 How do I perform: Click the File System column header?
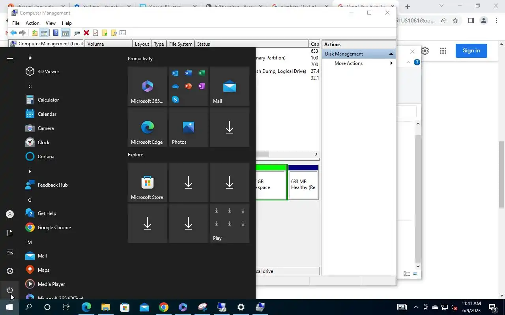[181, 44]
